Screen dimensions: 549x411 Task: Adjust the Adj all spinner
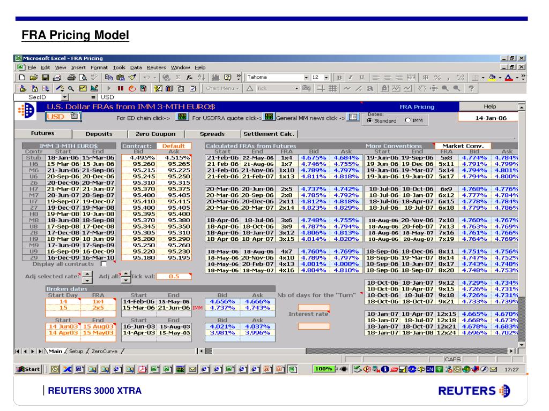tap(125, 277)
